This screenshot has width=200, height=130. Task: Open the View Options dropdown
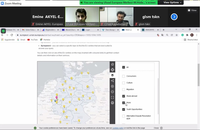click(172, 2)
